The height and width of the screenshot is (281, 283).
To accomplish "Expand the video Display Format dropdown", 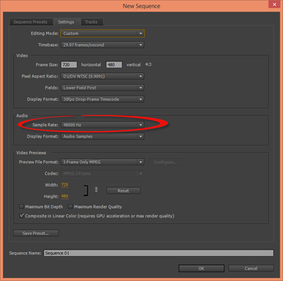I will pyautogui.click(x=102, y=100).
